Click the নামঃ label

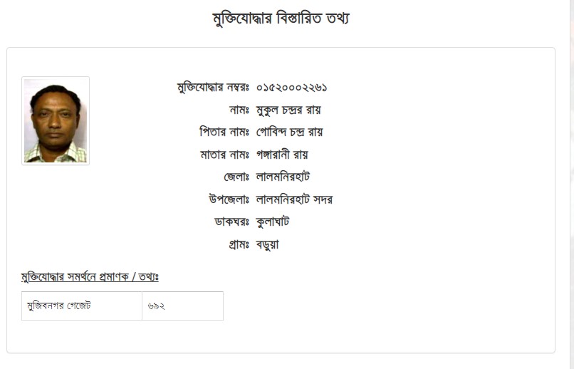(x=239, y=110)
